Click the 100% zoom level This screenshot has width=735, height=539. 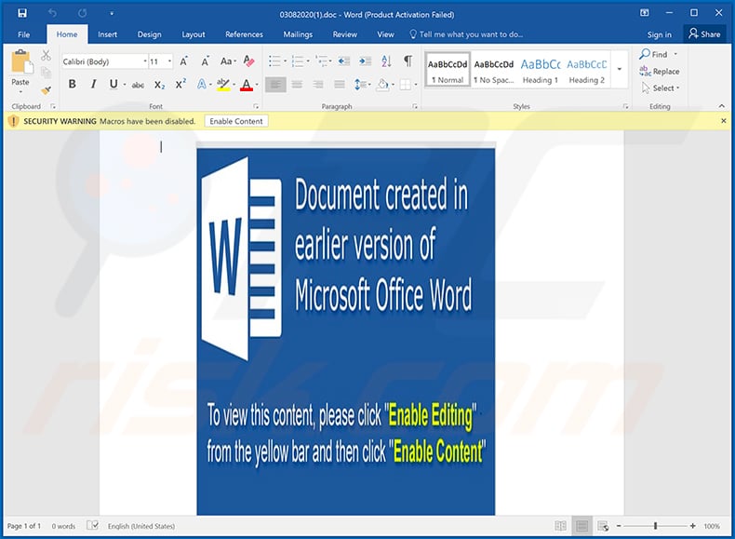tap(712, 526)
